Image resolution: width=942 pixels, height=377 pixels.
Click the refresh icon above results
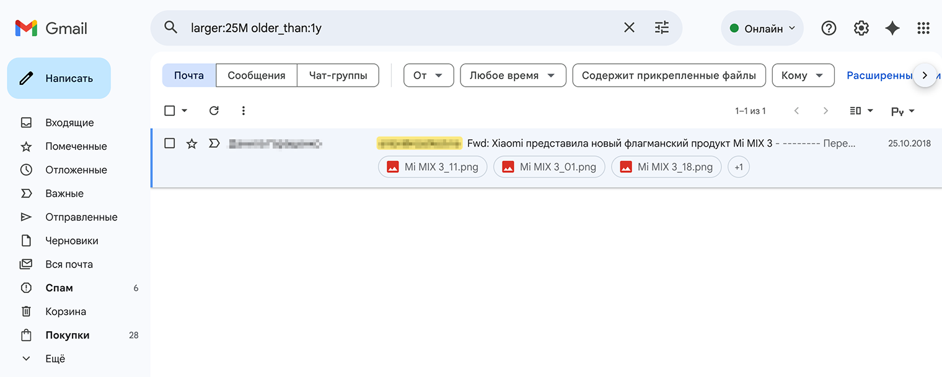[x=214, y=111]
